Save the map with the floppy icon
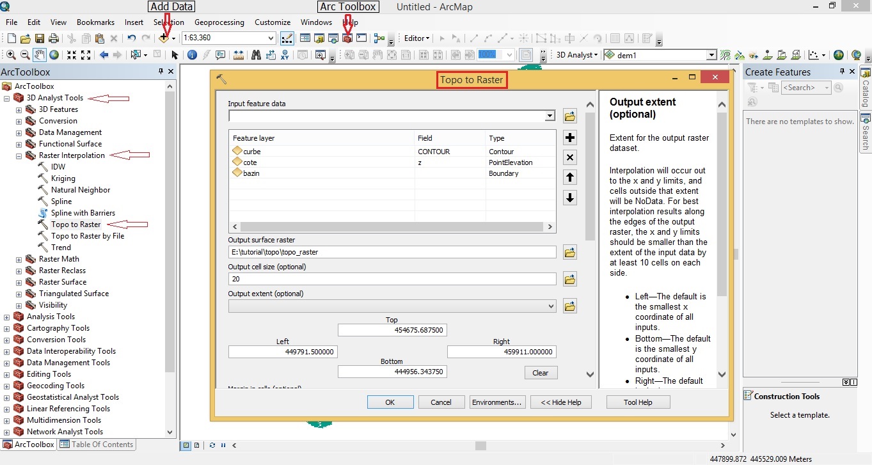Image resolution: width=872 pixels, height=465 pixels. tap(40, 38)
